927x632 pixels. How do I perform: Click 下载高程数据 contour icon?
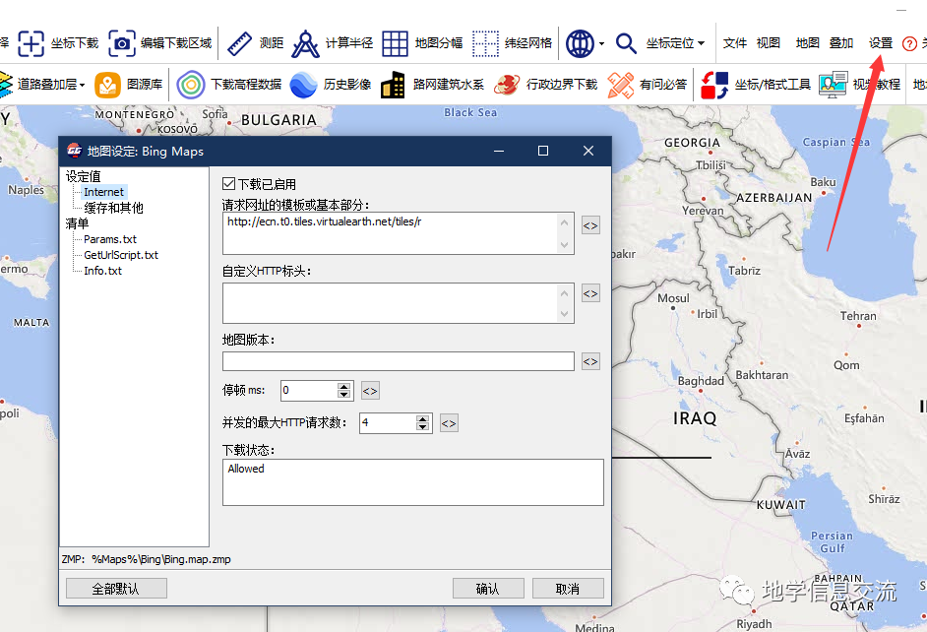click(x=190, y=85)
